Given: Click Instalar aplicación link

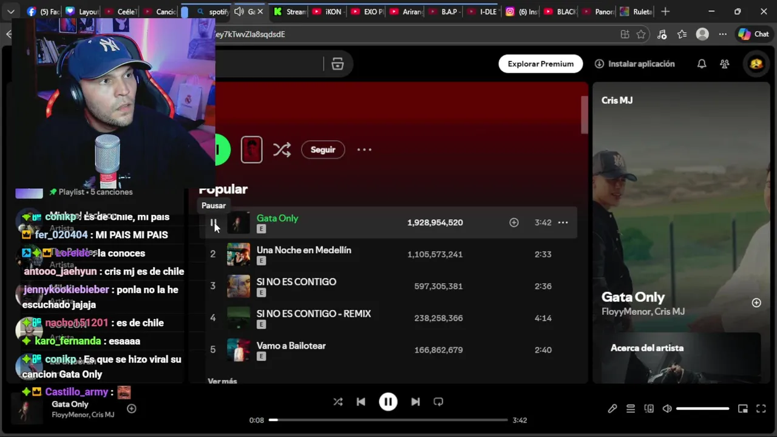Looking at the screenshot, I should pyautogui.click(x=634, y=64).
